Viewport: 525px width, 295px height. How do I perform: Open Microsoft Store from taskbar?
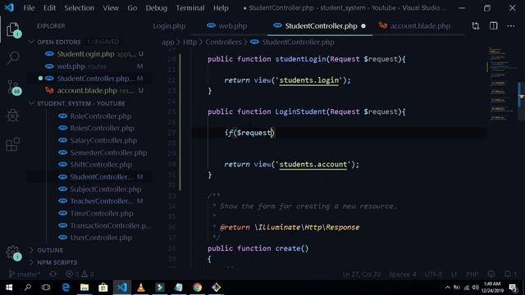coord(103,288)
